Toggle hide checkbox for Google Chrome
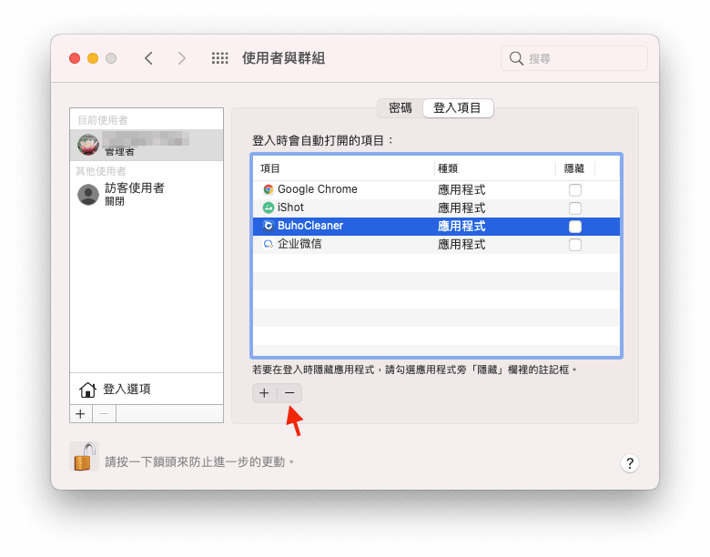 click(575, 190)
